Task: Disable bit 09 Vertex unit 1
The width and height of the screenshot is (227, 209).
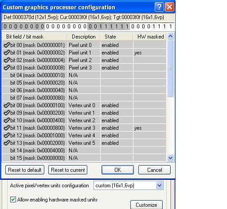Action: point(7,113)
